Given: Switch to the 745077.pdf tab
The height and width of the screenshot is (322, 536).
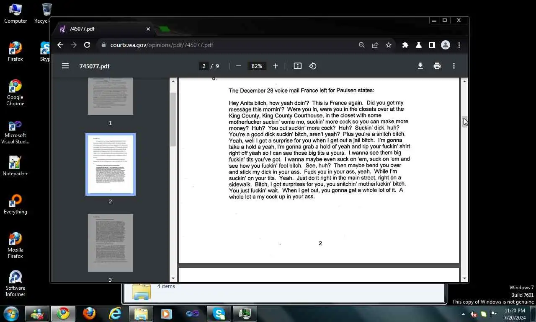Looking at the screenshot, I should 105,29.
